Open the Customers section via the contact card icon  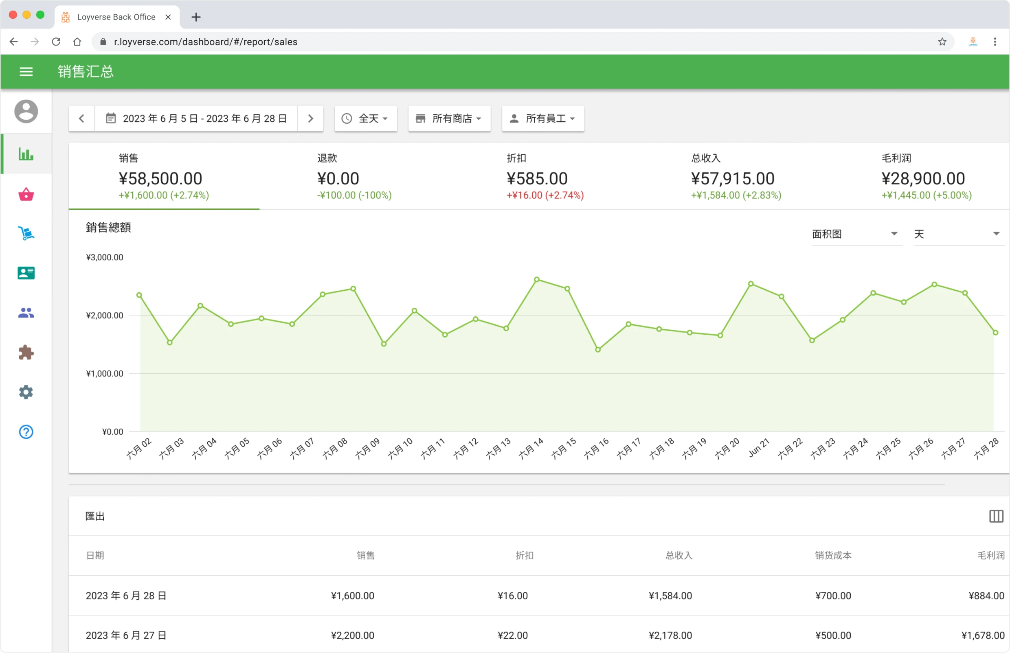pos(26,273)
